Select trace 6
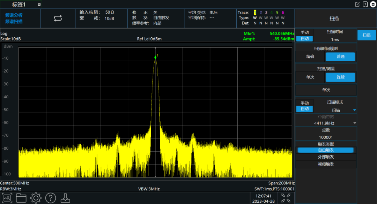377x204 pixels. [x=283, y=13]
